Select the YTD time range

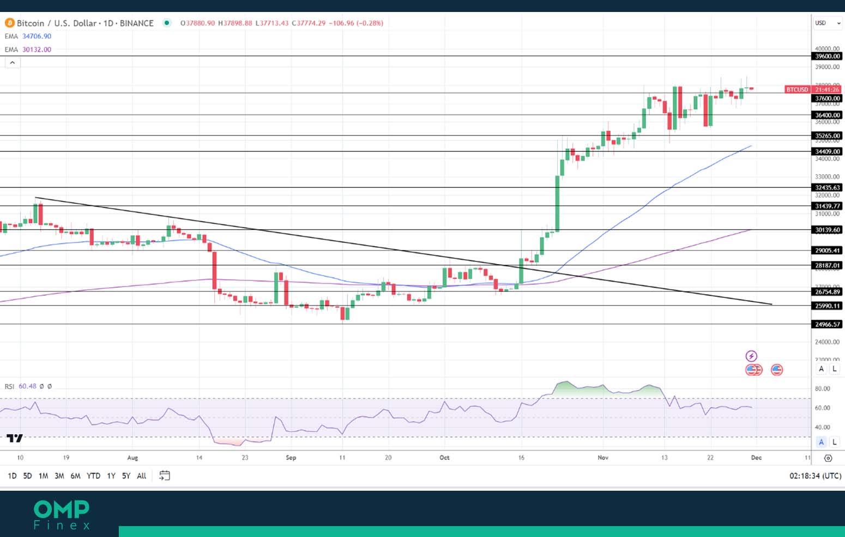(94, 476)
